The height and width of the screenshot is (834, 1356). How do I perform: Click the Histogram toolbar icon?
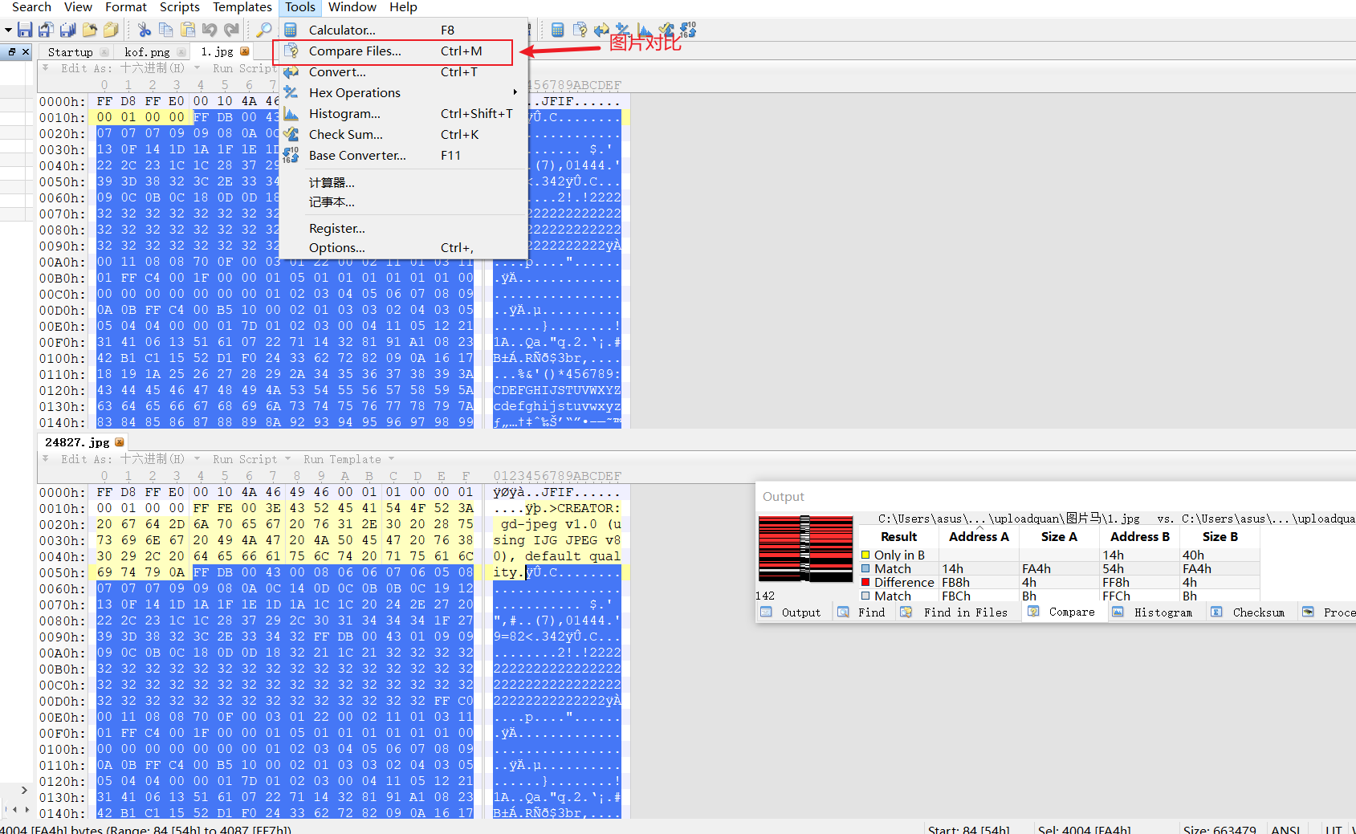click(x=645, y=30)
